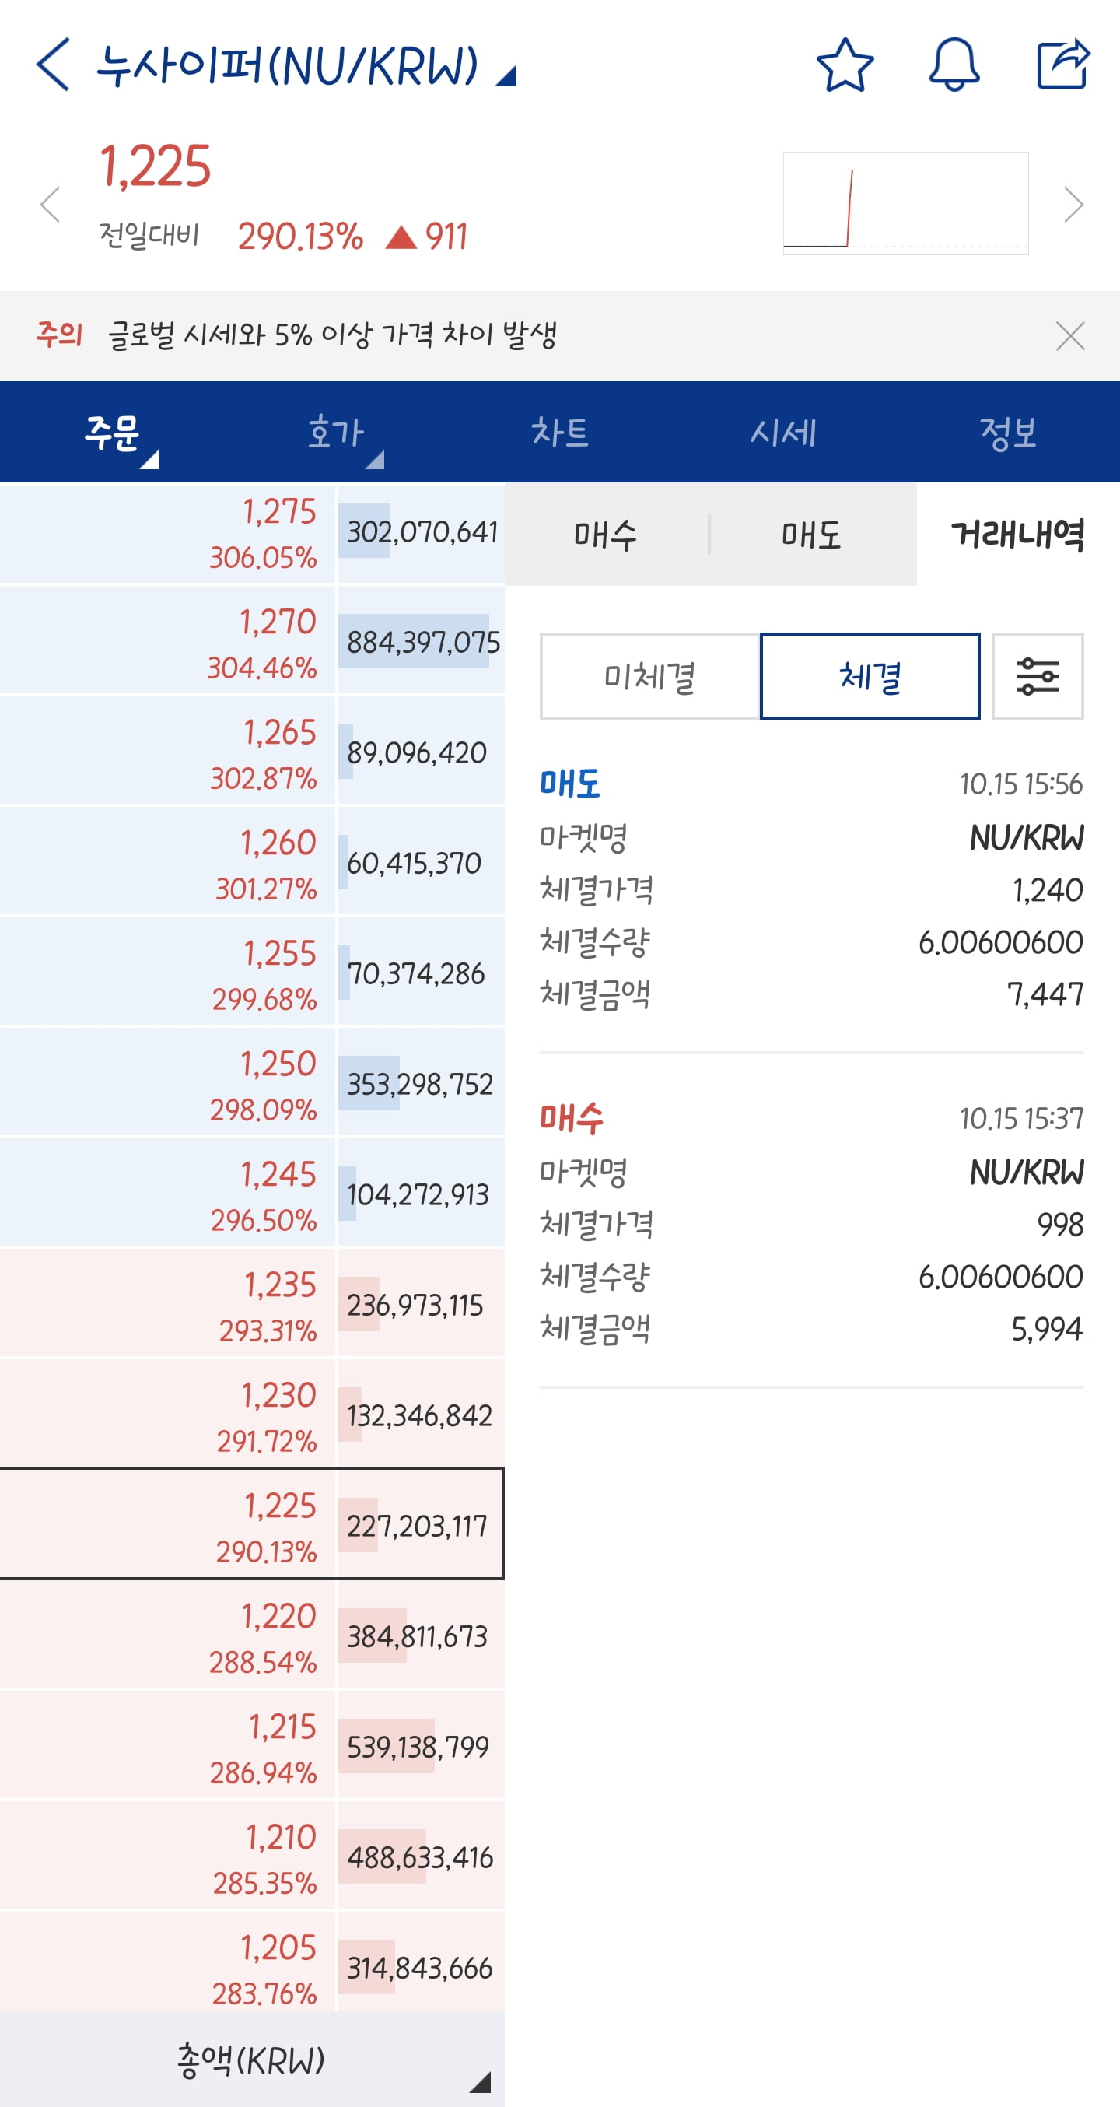
Task: Go to previous coin with left chevron
Action: tap(51, 205)
